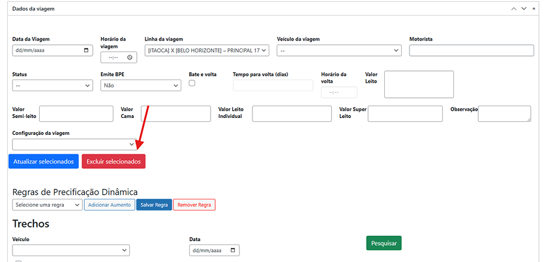This screenshot has height=262, width=544.
Task: Click the panel move-down arrow icon
Action: pos(524,8)
